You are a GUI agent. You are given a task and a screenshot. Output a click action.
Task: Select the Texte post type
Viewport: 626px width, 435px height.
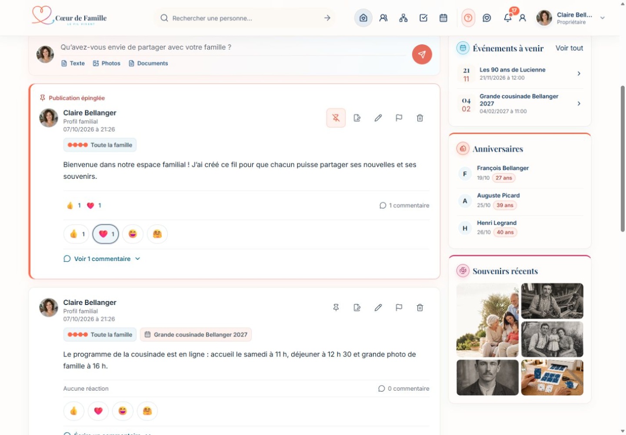(x=73, y=64)
